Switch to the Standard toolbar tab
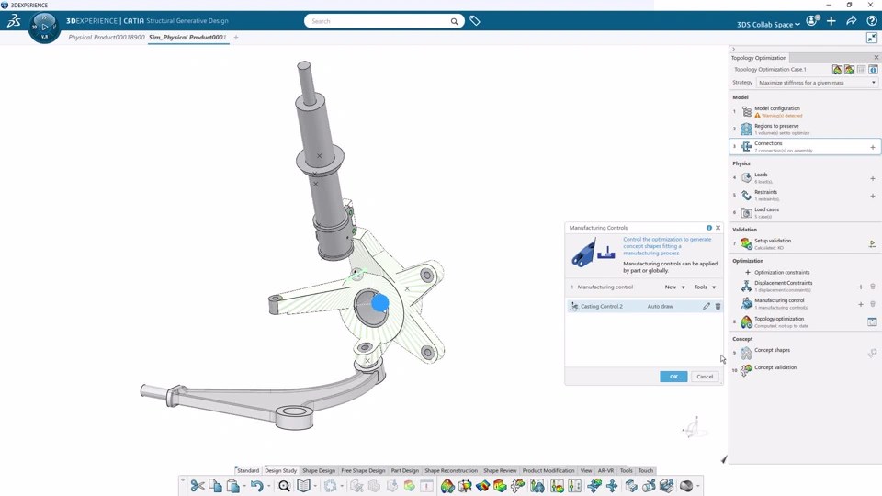 pyautogui.click(x=247, y=470)
